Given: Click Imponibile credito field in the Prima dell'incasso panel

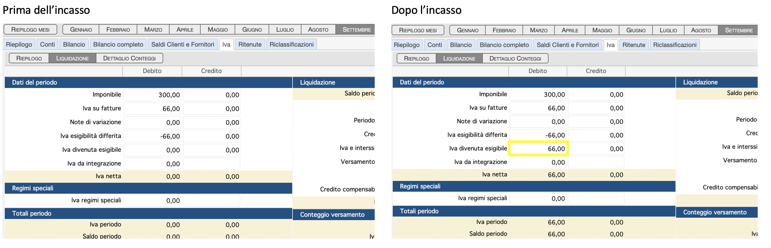Looking at the screenshot, I should point(212,95).
